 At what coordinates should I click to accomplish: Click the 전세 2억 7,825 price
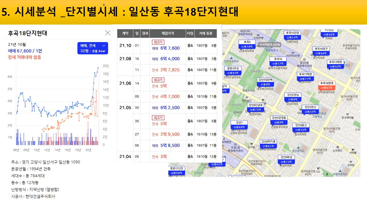(166, 70)
